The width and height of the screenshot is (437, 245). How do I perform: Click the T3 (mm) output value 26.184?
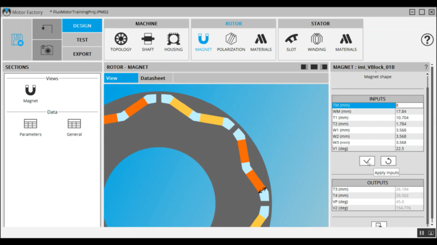[409, 189]
